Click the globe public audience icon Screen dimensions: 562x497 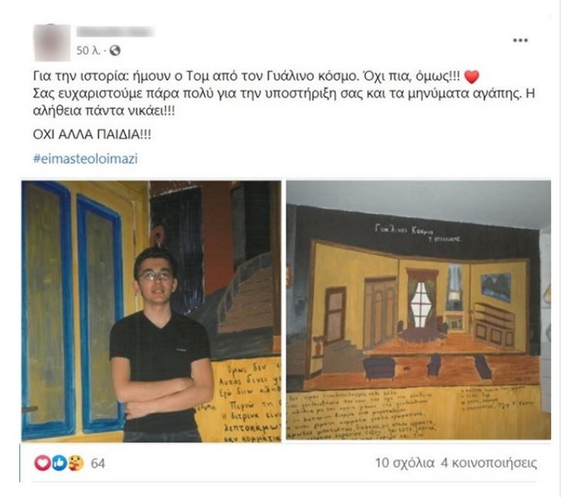[x=115, y=51]
